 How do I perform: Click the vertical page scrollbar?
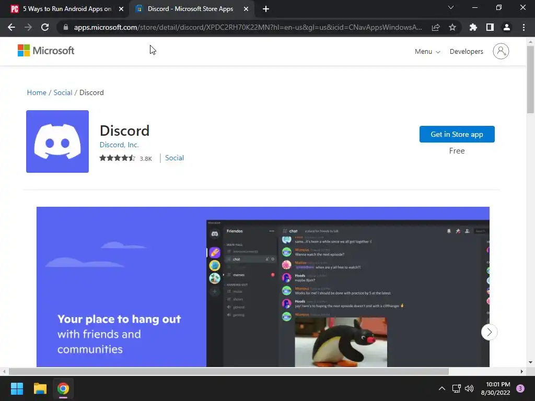pos(530,79)
